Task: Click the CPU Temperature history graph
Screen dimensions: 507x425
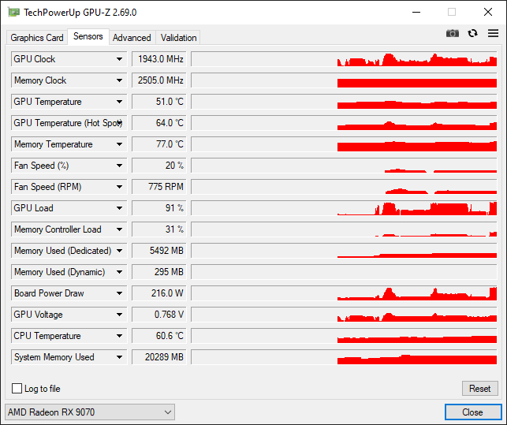Action: (344, 336)
